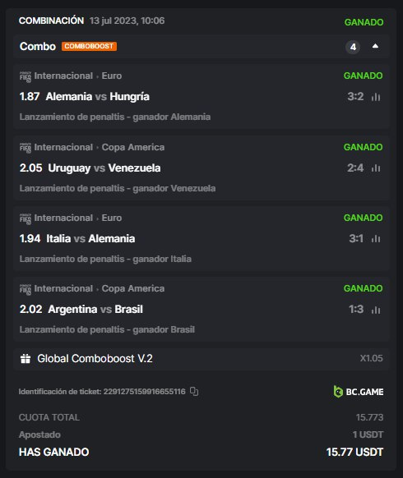Open stats icon for Argentina vs Brasil
Viewport: 403px width, 478px height.
point(376,310)
